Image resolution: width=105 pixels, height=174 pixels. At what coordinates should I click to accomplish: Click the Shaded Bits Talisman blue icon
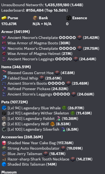pyautogui.click(x=4, y=164)
